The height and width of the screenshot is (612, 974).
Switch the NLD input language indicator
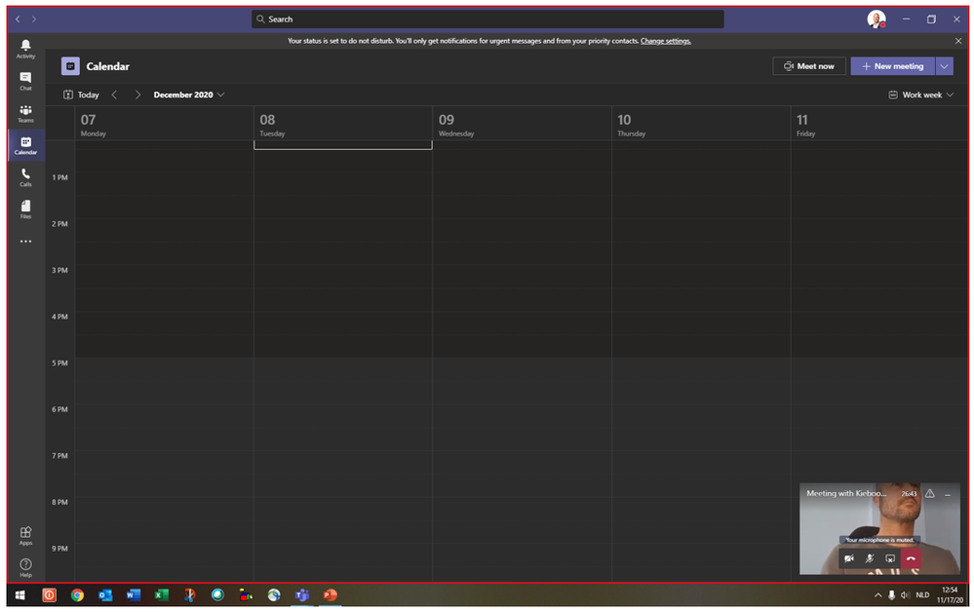click(922, 595)
